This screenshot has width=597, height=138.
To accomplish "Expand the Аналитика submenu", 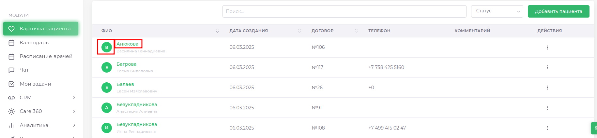I will (x=74, y=125).
